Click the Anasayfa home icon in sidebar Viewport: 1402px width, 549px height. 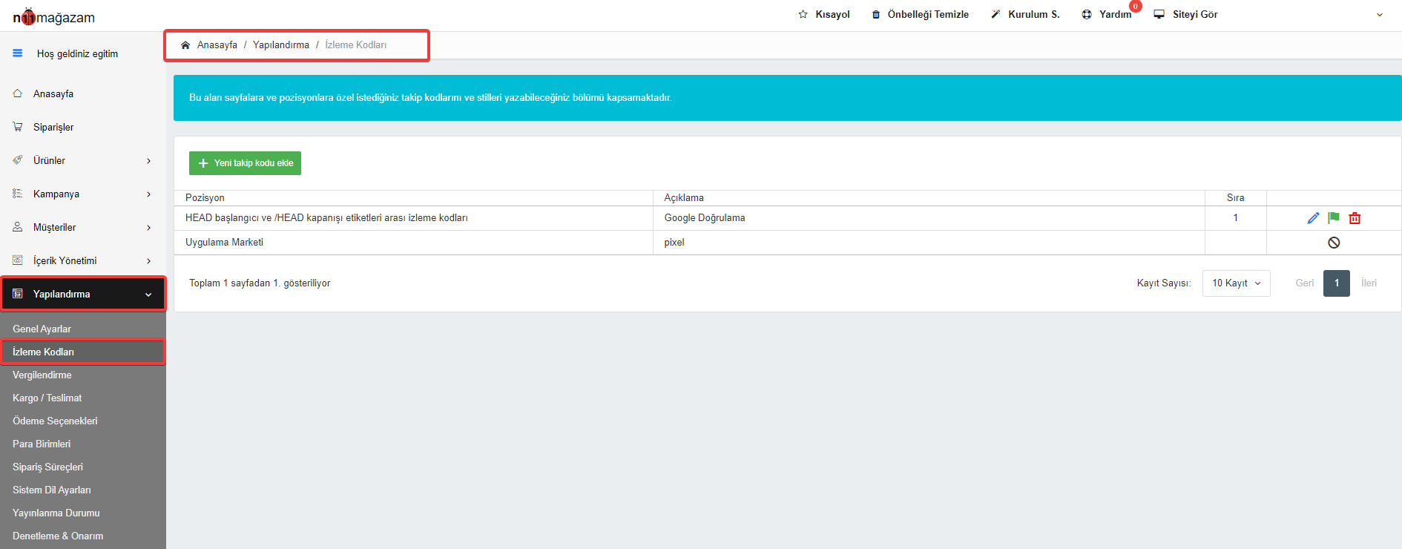18,93
